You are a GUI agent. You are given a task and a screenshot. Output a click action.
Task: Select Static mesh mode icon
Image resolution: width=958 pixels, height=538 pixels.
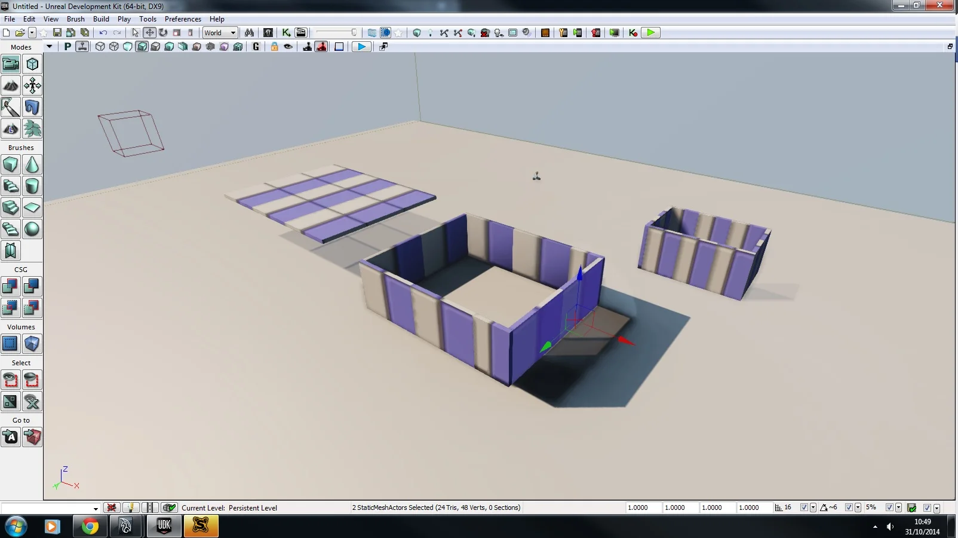click(x=32, y=107)
